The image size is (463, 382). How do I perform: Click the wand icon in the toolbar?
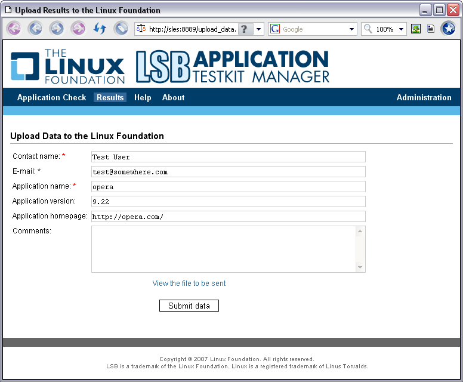click(121, 29)
